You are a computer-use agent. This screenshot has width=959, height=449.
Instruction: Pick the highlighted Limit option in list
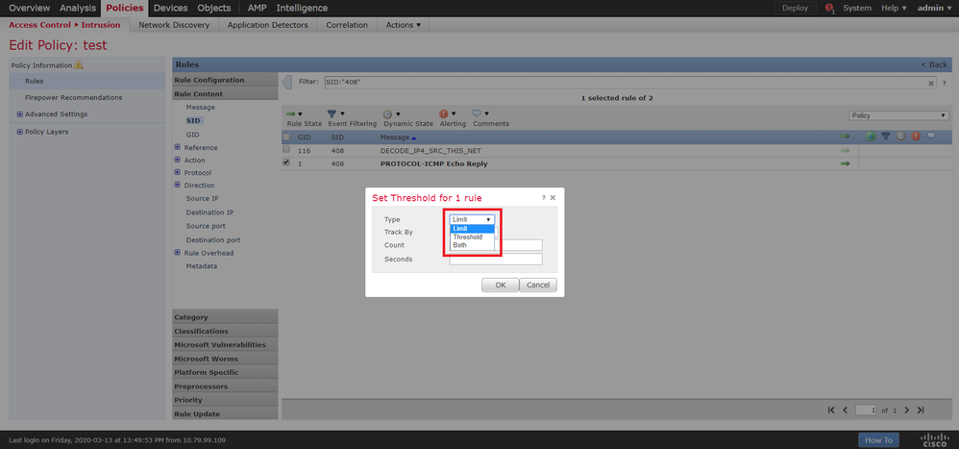click(472, 229)
